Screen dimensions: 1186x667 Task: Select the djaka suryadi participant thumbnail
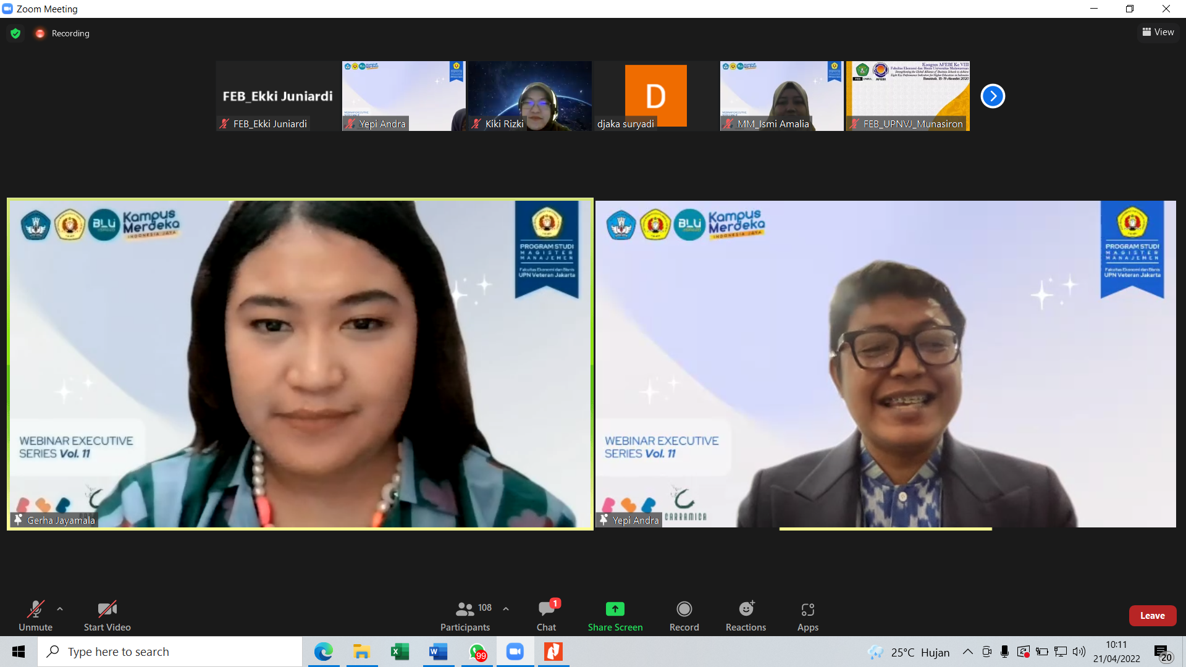pos(655,96)
